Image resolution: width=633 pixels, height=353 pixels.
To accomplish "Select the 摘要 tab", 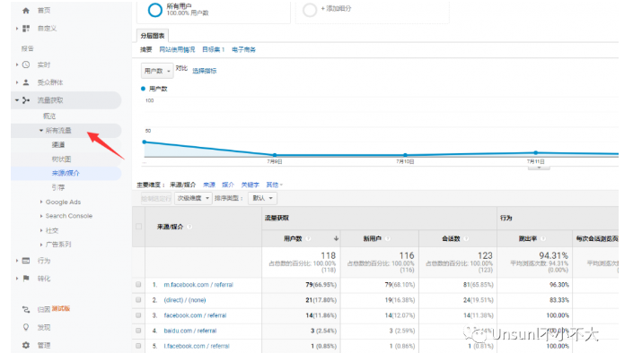I will point(146,49).
